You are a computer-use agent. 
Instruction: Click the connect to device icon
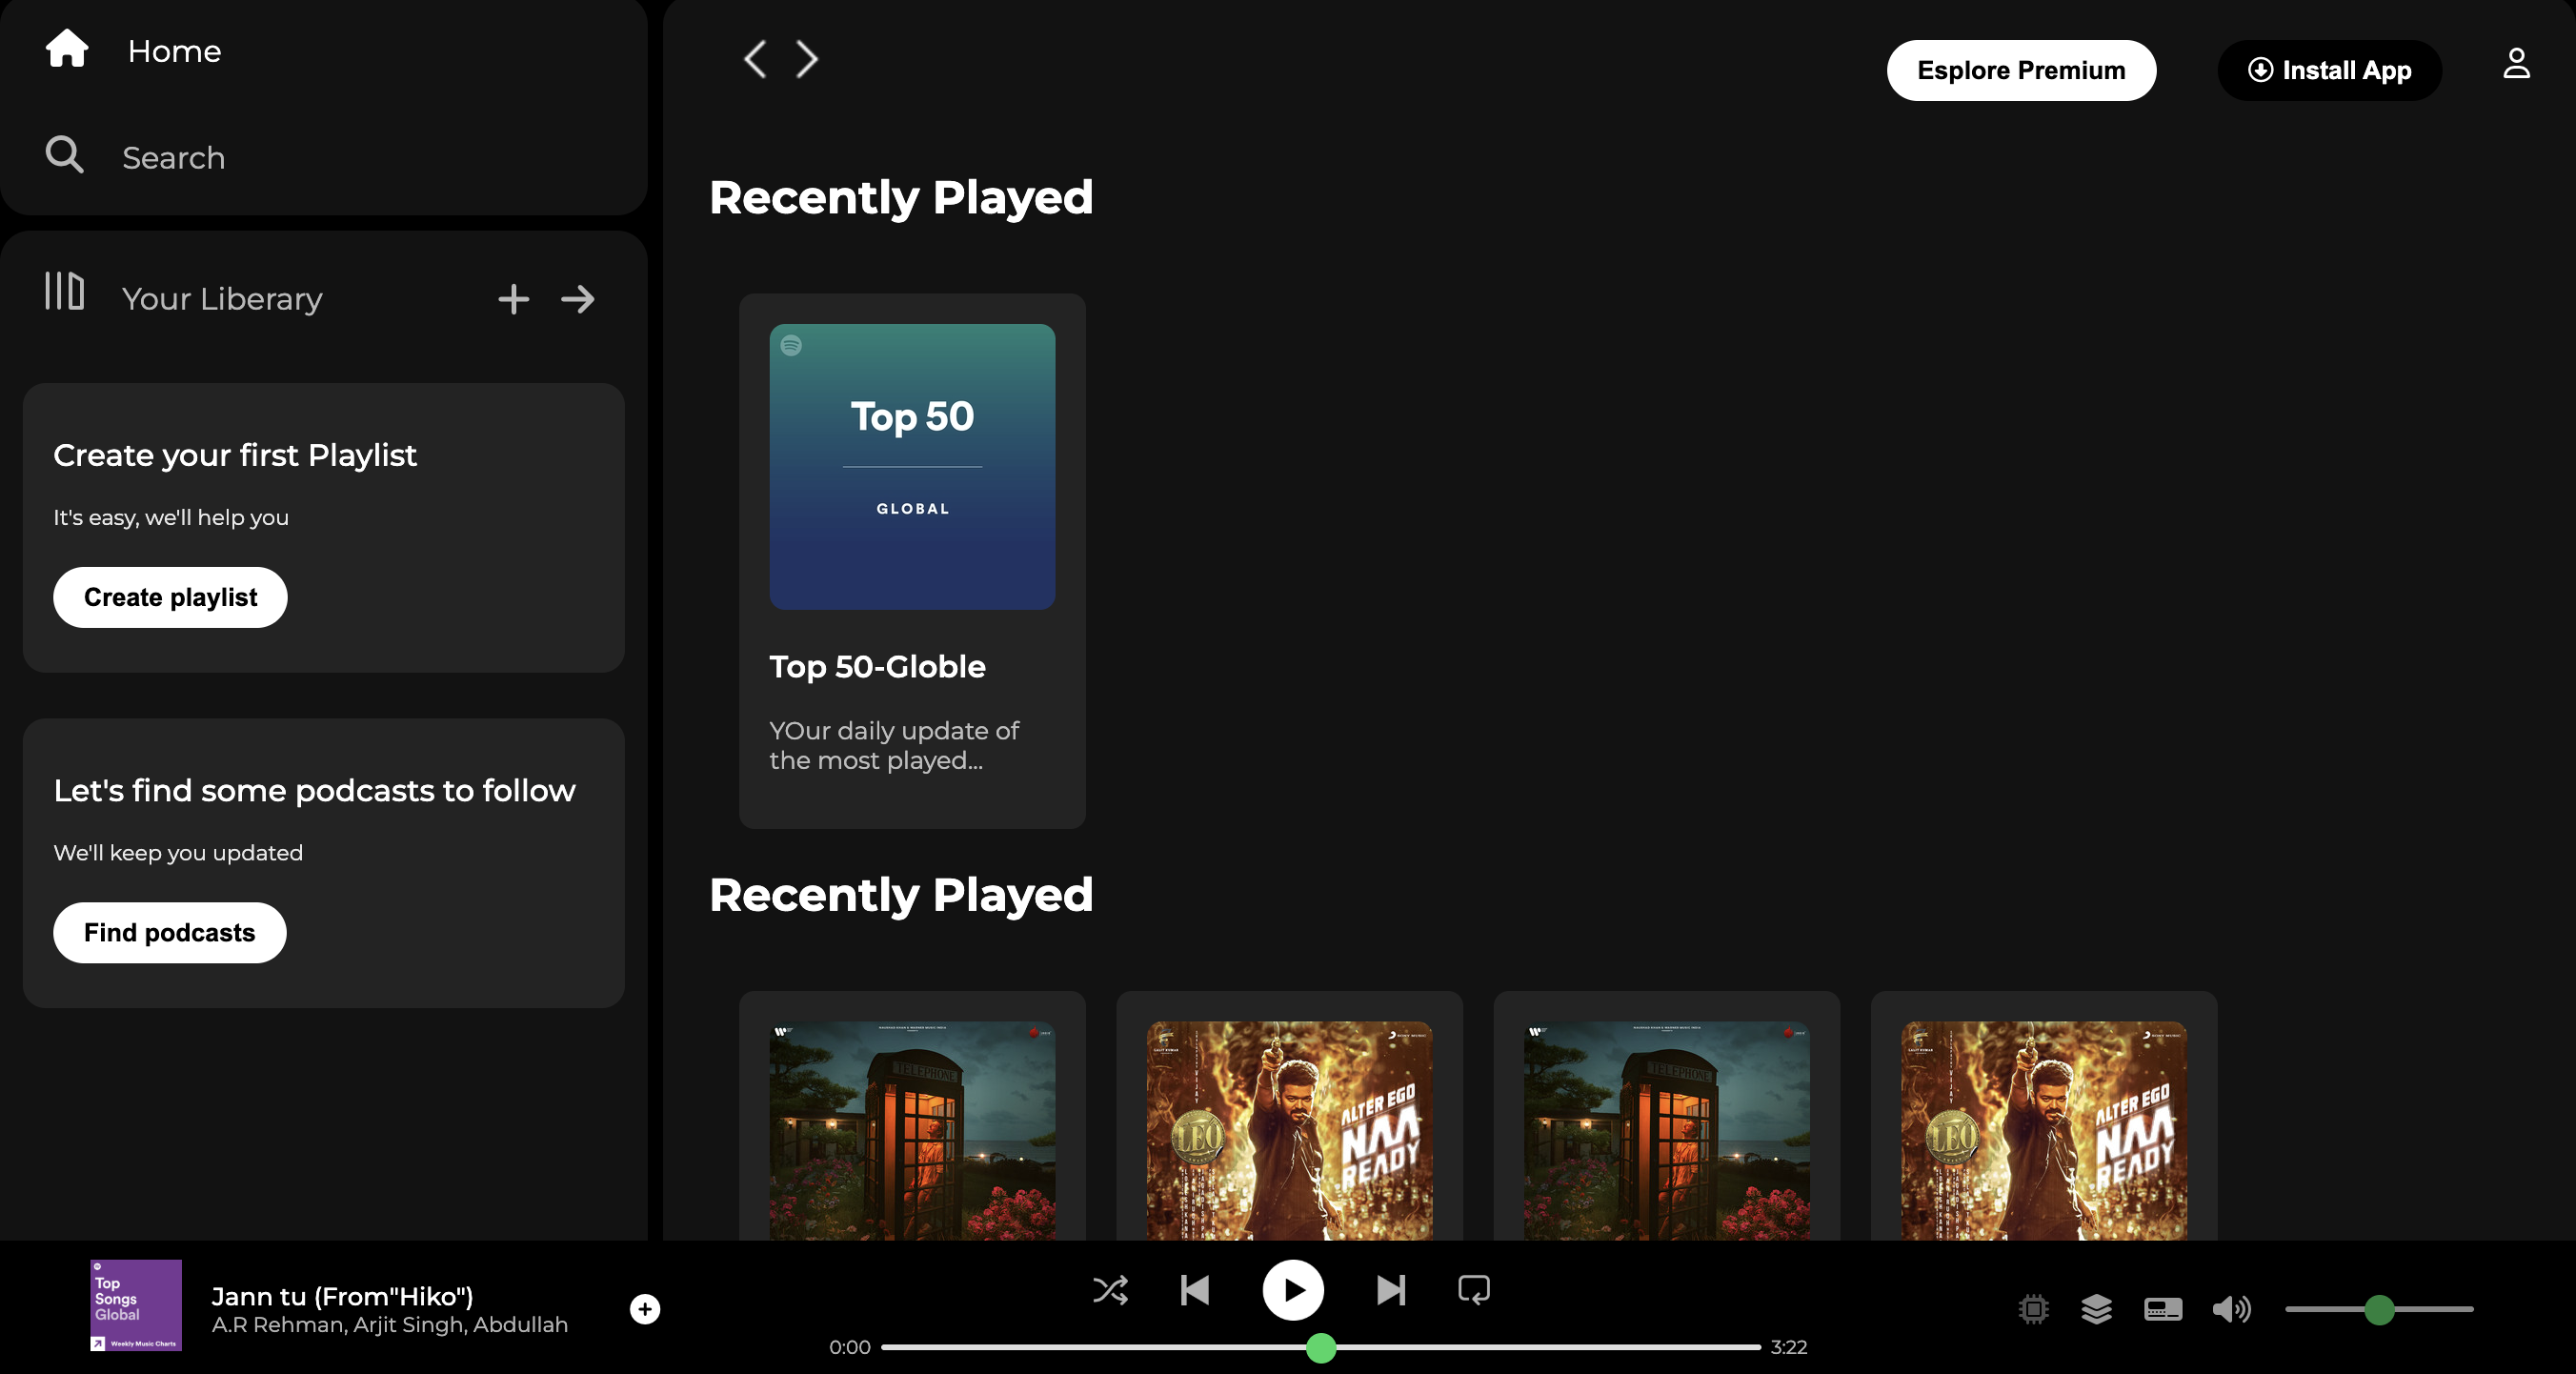click(x=2163, y=1309)
